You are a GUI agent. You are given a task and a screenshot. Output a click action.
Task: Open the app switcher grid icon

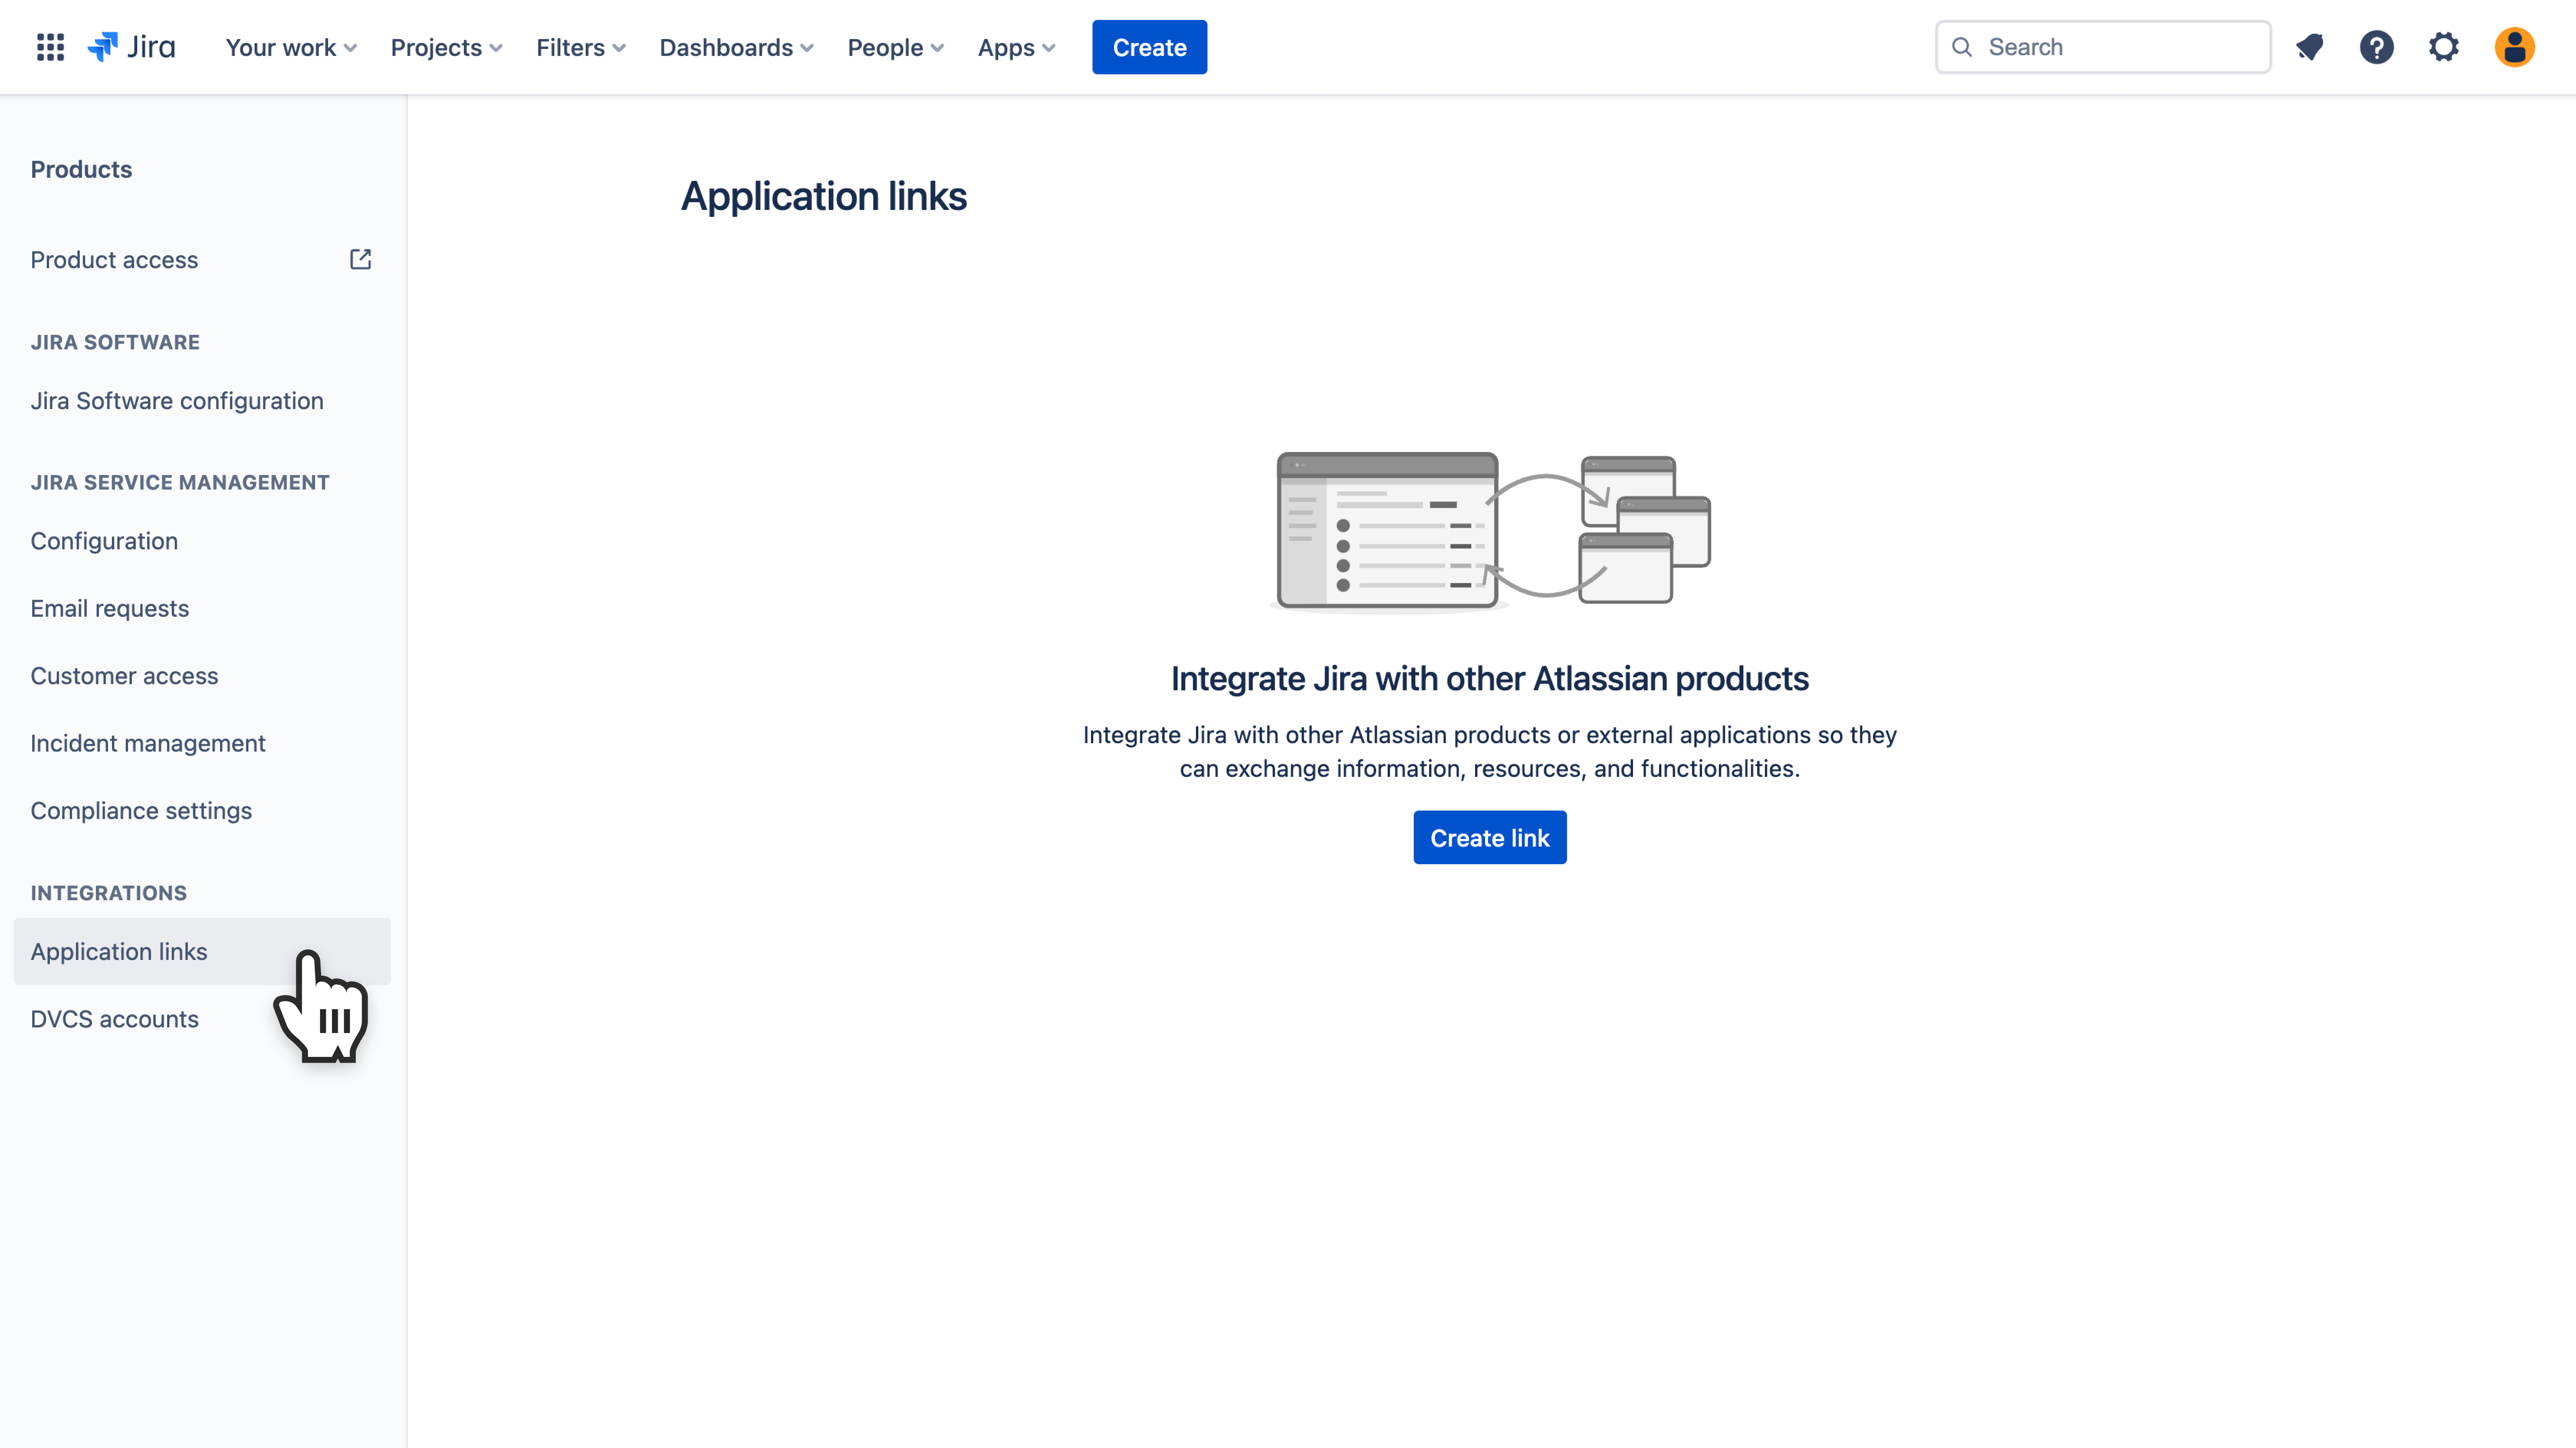[50, 47]
